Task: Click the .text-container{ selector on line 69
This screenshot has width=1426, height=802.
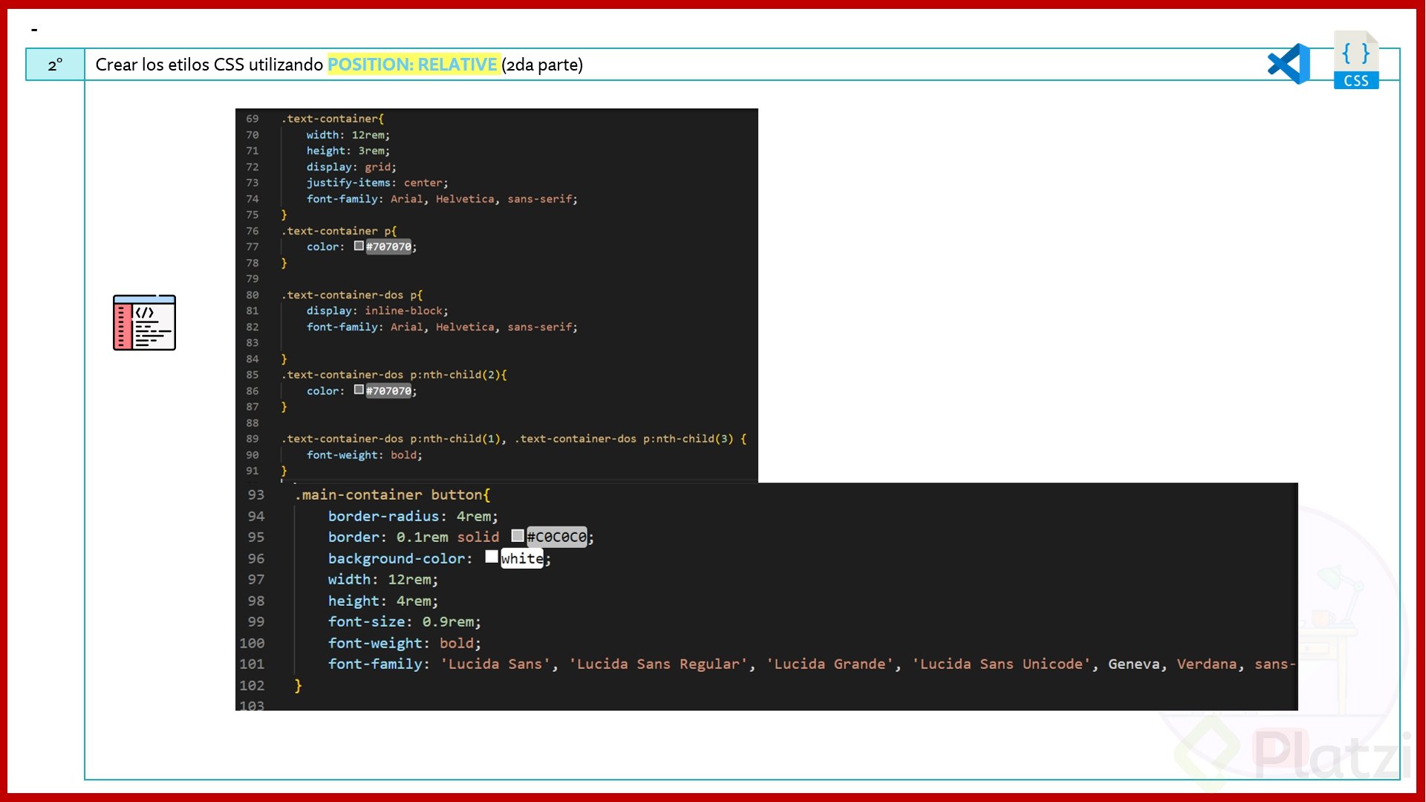Action: (333, 119)
